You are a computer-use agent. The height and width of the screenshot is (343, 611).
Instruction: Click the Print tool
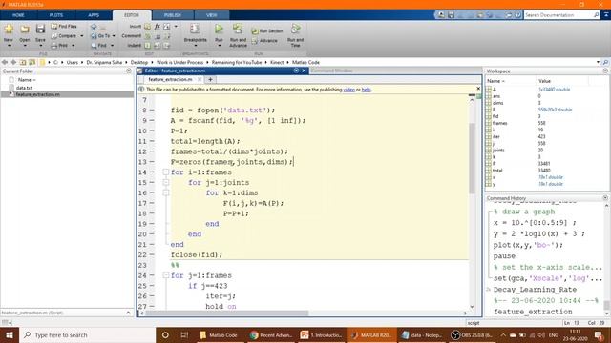[59, 46]
